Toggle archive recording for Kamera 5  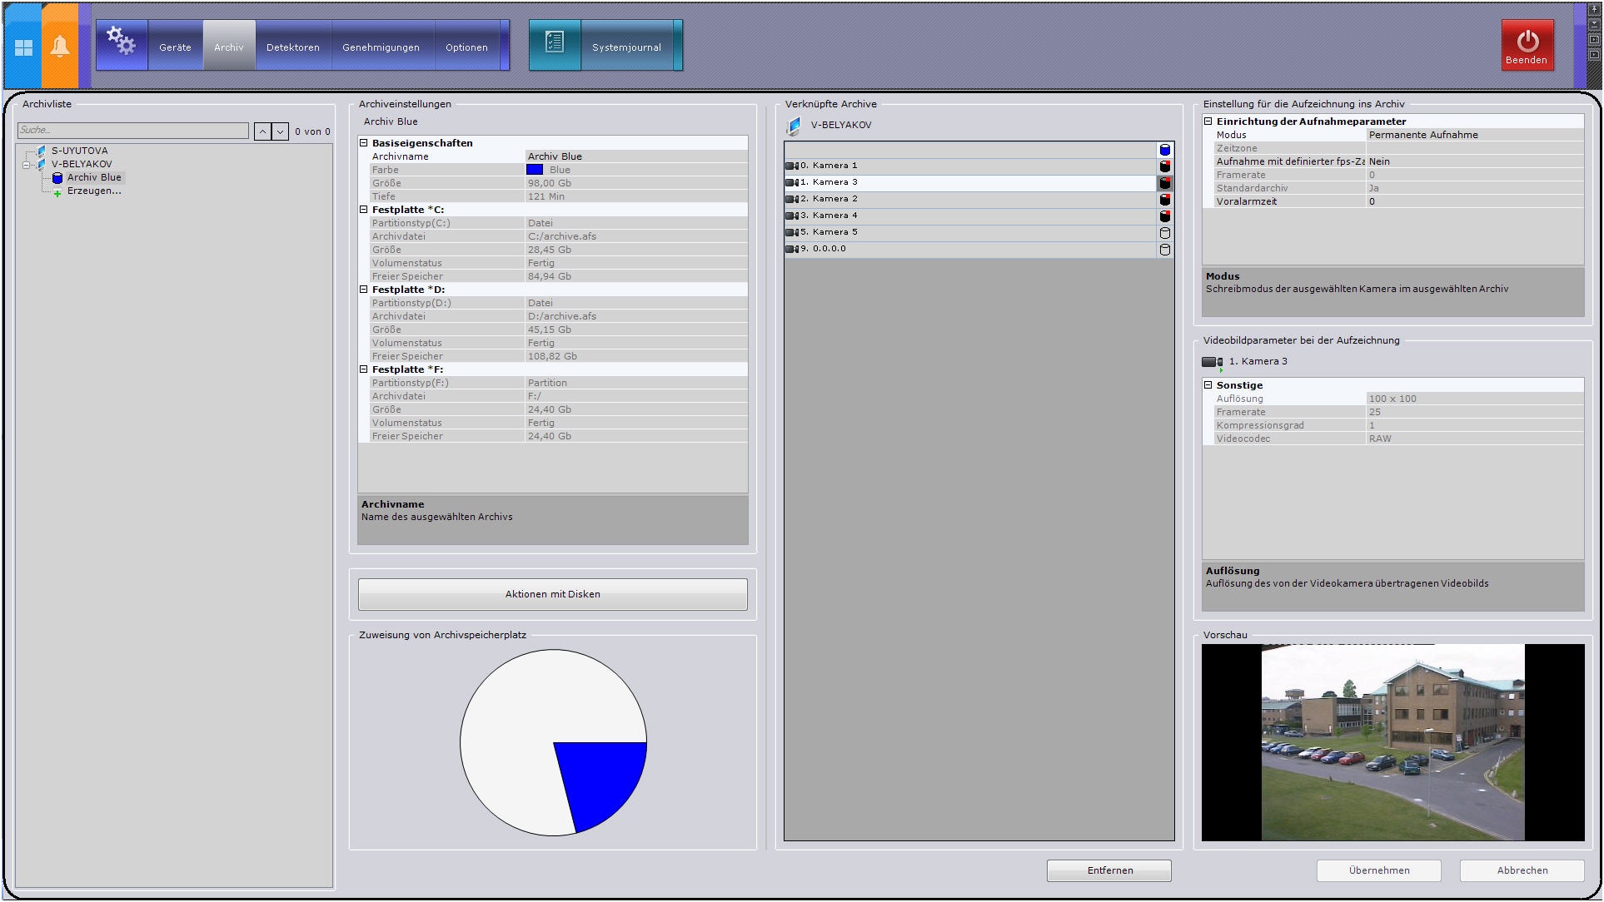pyautogui.click(x=1164, y=233)
